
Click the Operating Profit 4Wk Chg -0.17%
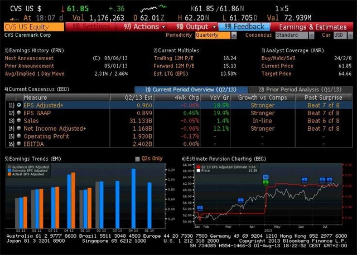pyautogui.click(x=190, y=136)
